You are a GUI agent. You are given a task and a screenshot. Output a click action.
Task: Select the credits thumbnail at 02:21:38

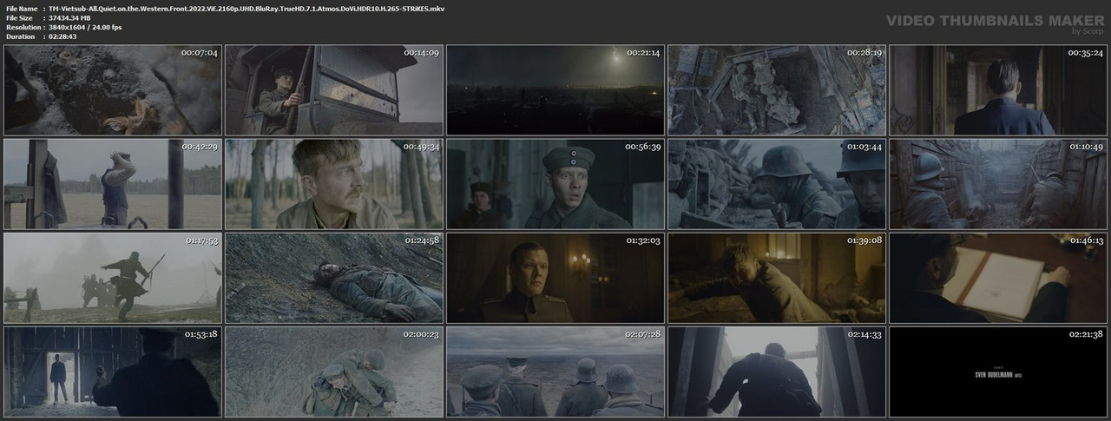pyautogui.click(x=996, y=372)
